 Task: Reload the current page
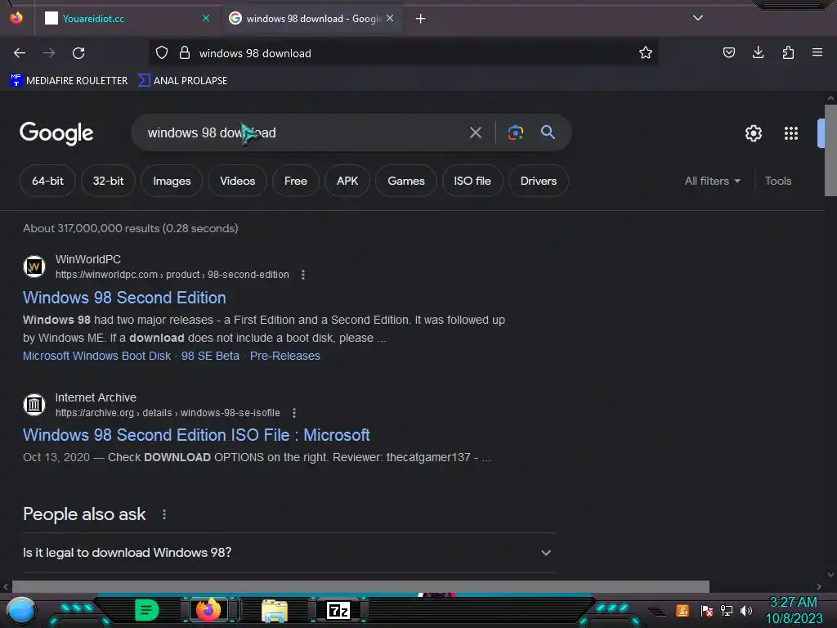[78, 53]
